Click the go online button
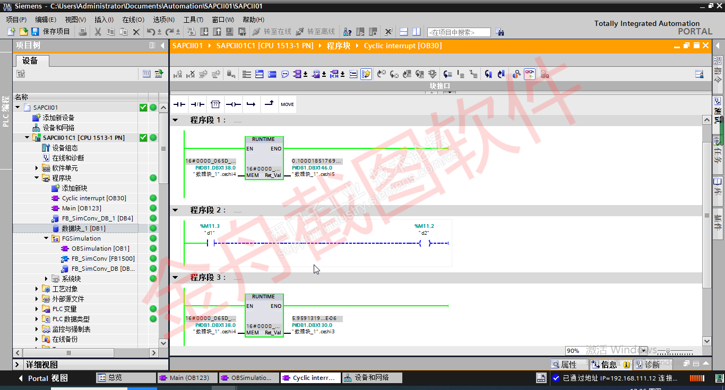This screenshot has height=390, width=725. 272,32
